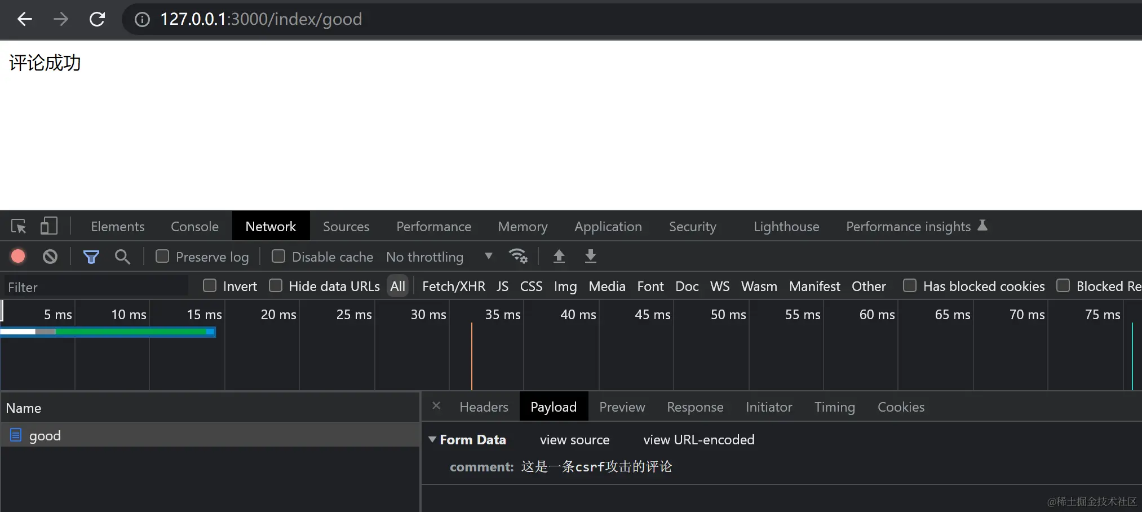Filter requests by Doc

pyautogui.click(x=687, y=286)
